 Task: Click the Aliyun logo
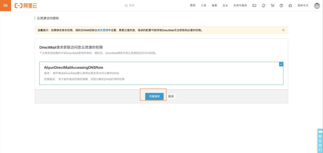click(x=26, y=6)
